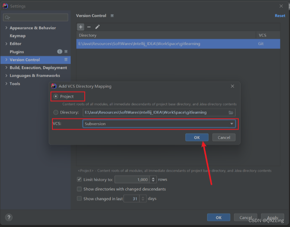Expand the Editor section

(6, 44)
